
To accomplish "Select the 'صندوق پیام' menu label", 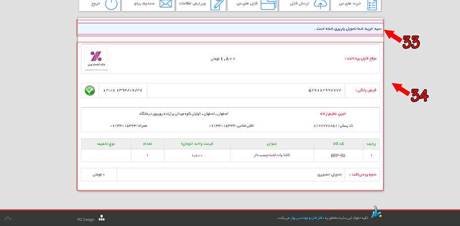I will point(144,3).
